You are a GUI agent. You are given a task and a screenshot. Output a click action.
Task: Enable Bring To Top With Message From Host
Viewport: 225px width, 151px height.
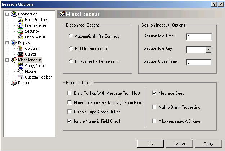(69, 93)
